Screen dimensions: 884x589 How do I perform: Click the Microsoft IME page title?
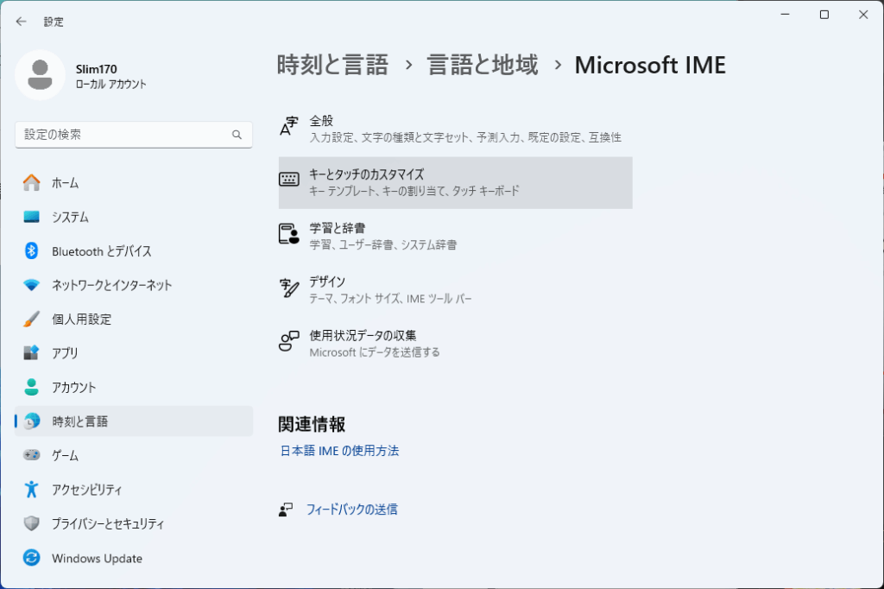click(650, 65)
